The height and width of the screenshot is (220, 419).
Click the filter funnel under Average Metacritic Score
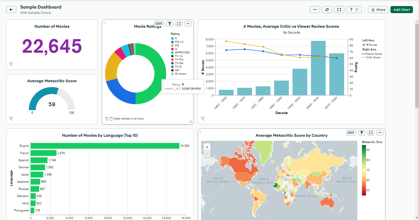[x=11, y=119]
